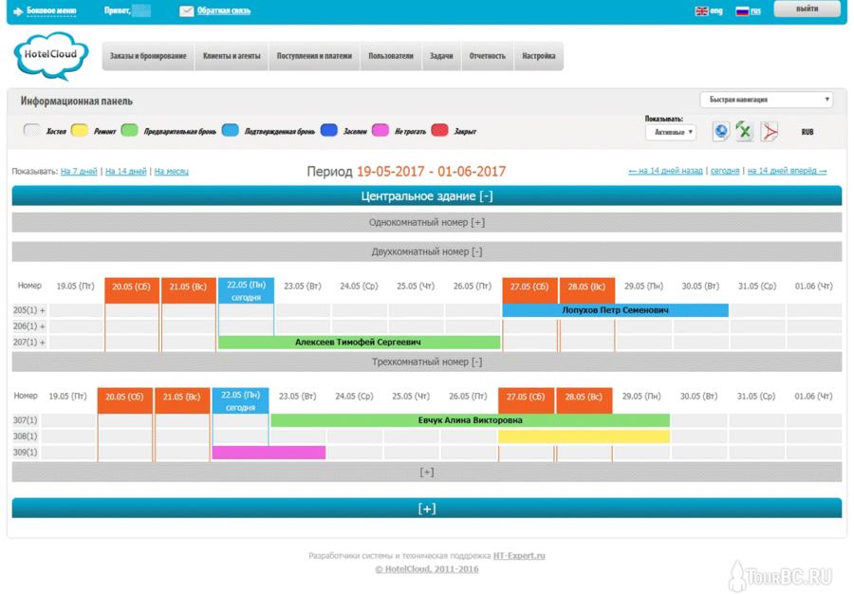Select the Russian flag language icon
Viewport: 854px width, 594px height.
point(742,10)
